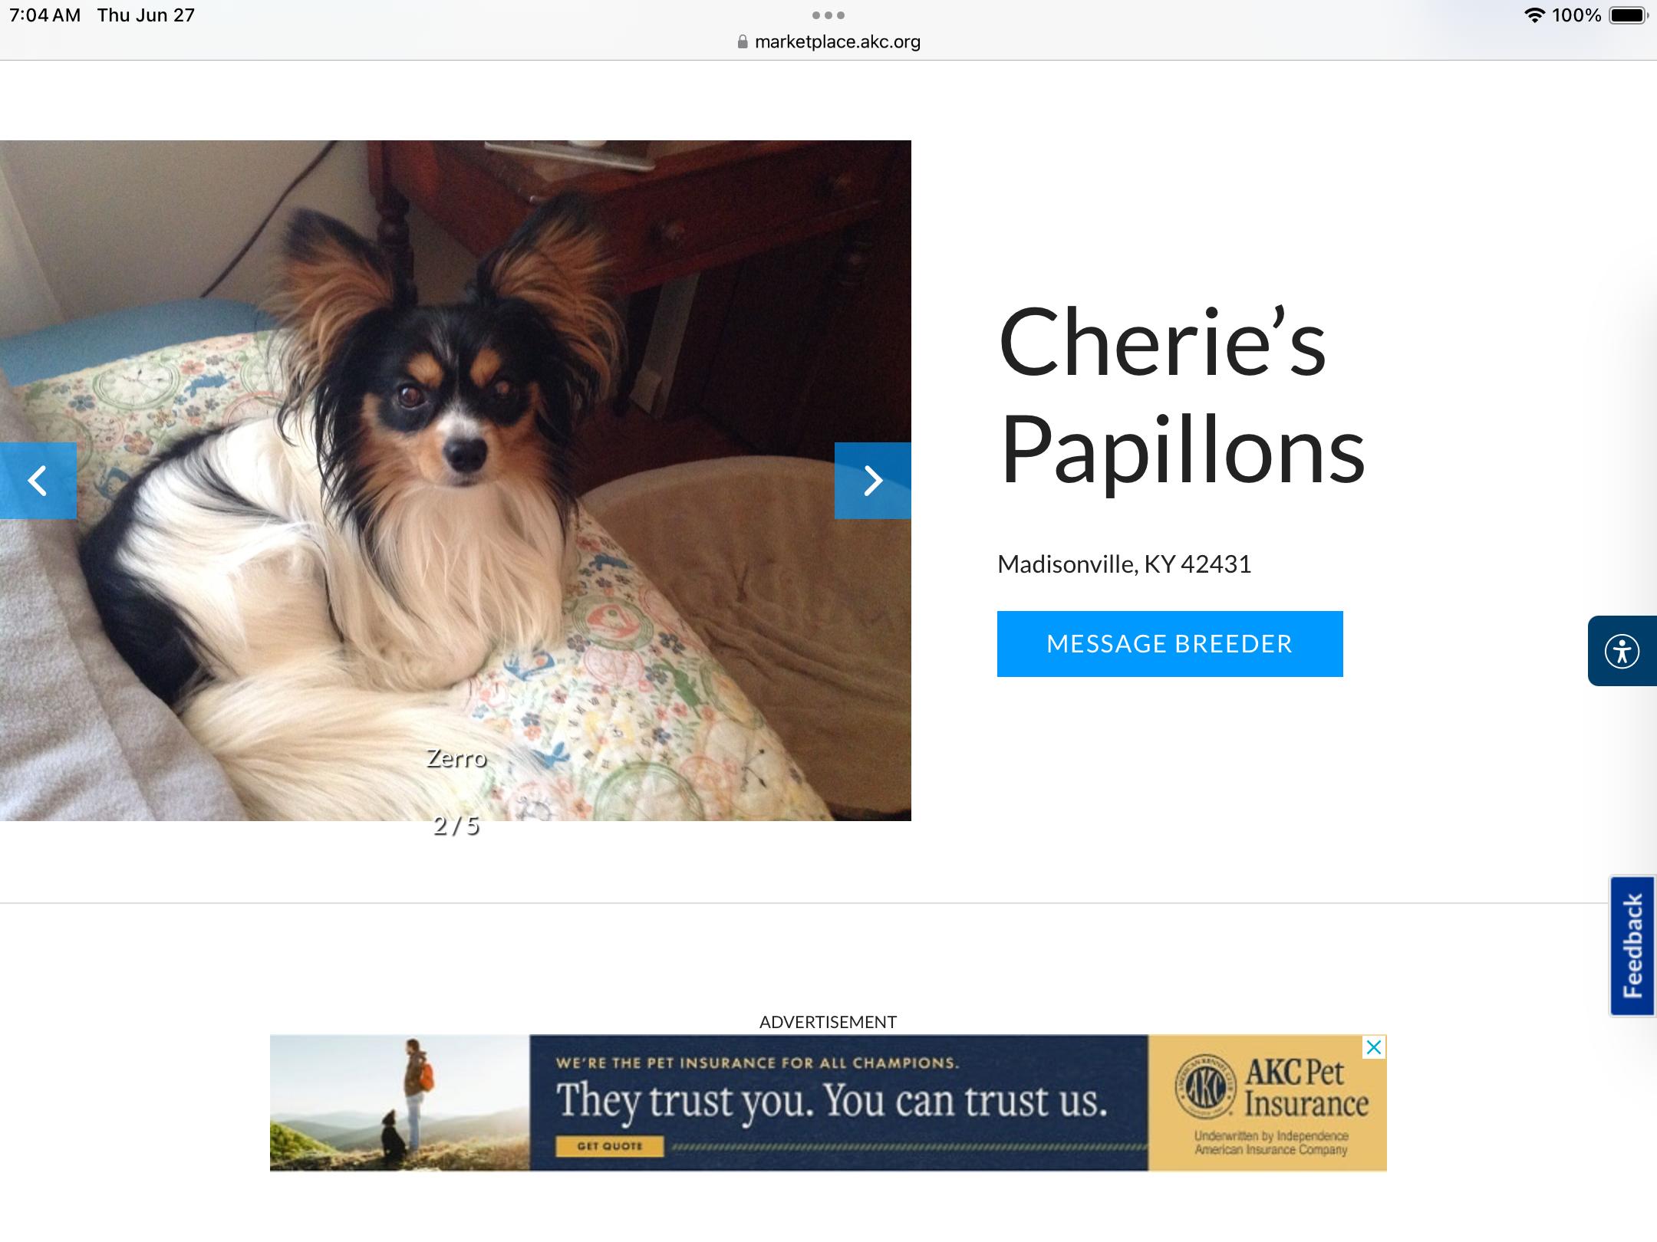1657x1242 pixels.
Task: Tap the Wi-Fi status icon
Action: [1533, 15]
